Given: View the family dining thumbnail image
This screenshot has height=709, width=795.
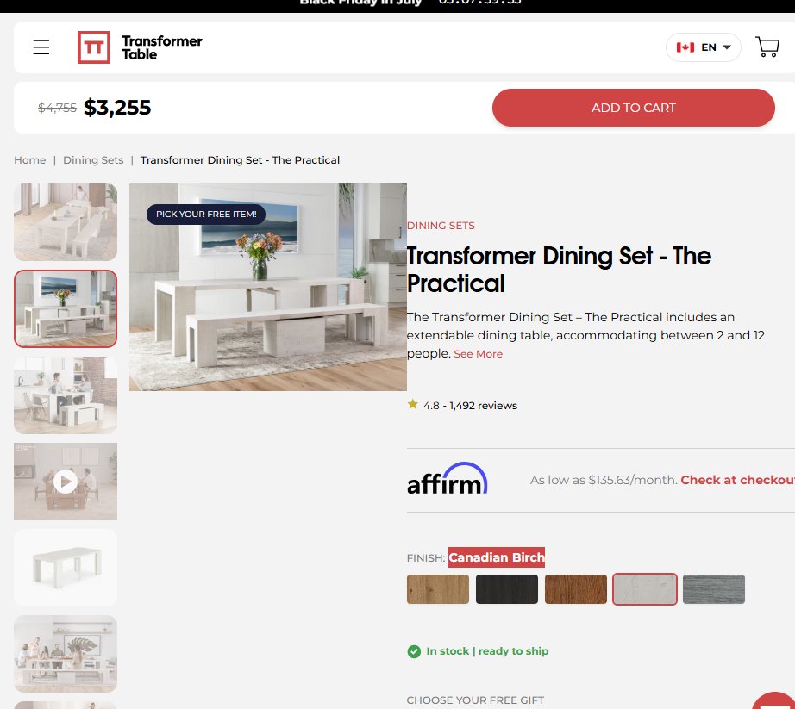Looking at the screenshot, I should [66, 654].
